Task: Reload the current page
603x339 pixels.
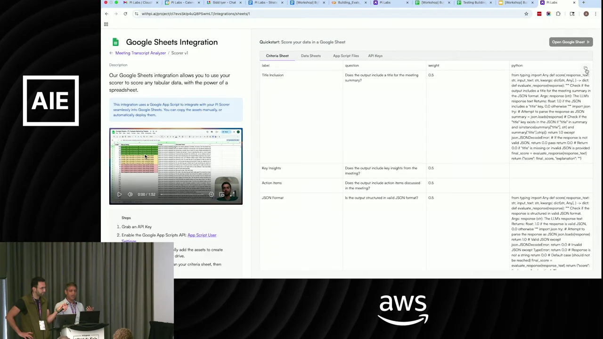Action: point(125,14)
